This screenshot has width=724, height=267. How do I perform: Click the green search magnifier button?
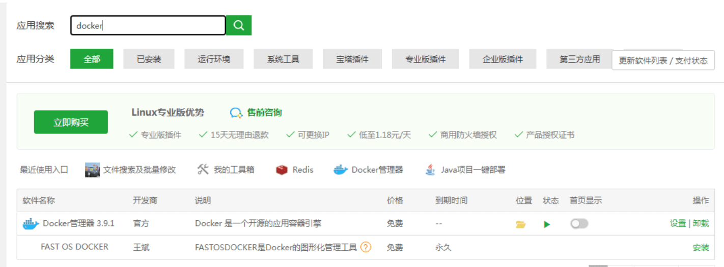pos(239,25)
